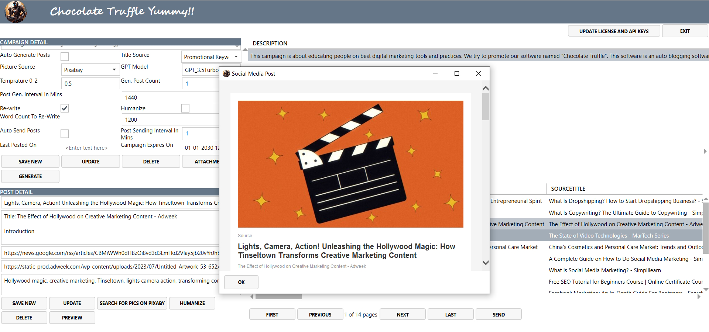Screen dimensions: 709x332
Task: Enable Auto Send Posts
Action: click(x=64, y=134)
